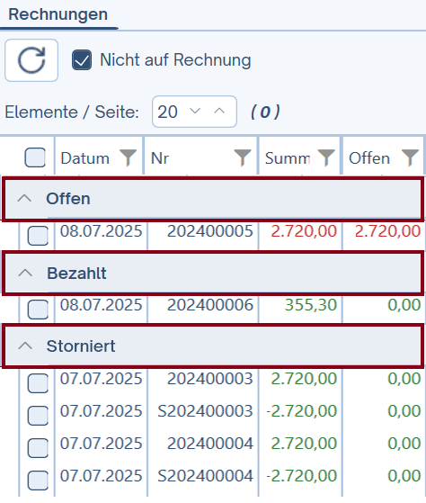
Task: Select checkbox for invoice S202400004
Action: pos(38,481)
